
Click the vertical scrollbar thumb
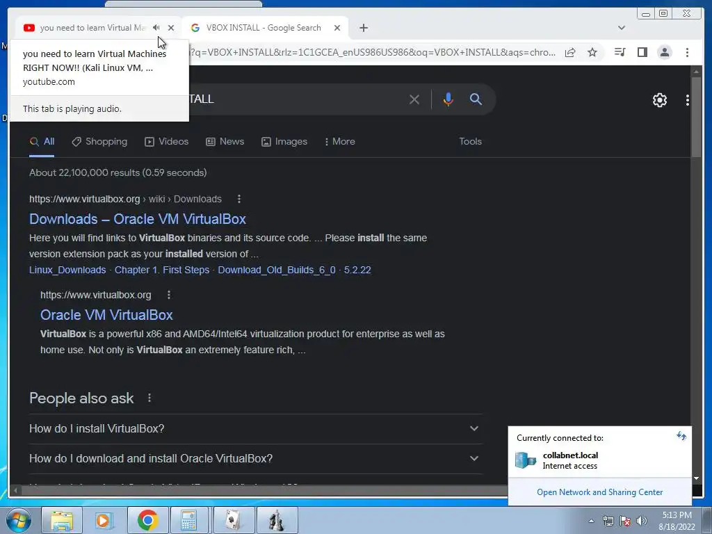(x=696, y=117)
